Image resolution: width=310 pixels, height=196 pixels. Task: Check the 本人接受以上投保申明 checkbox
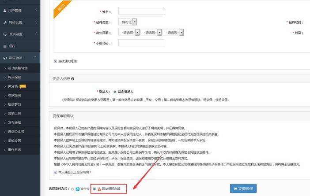click(x=55, y=172)
